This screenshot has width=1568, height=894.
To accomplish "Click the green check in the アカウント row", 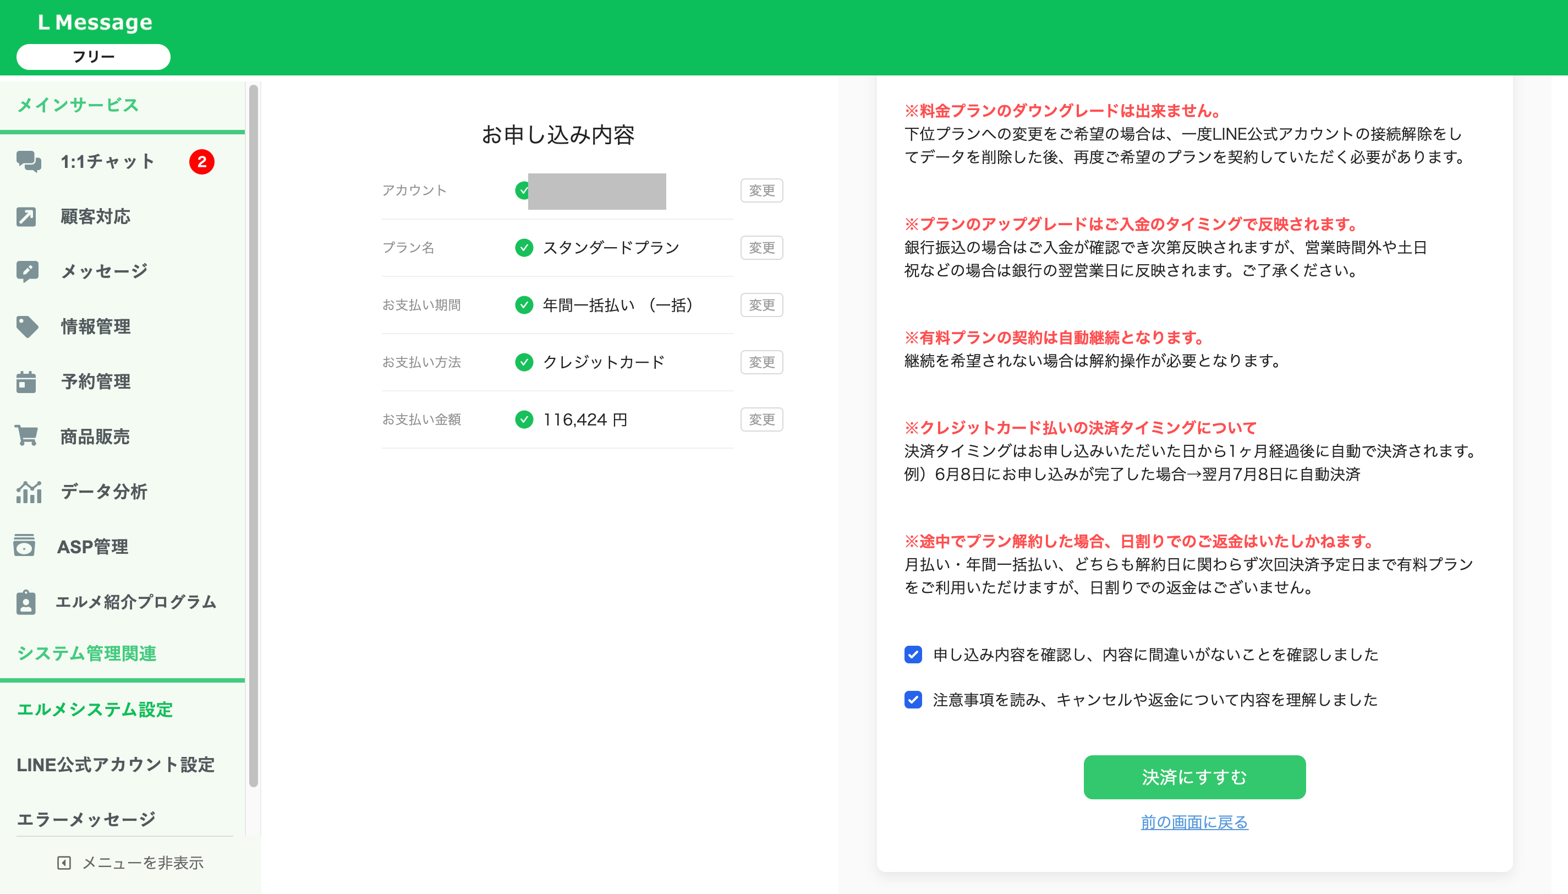I will 522,190.
